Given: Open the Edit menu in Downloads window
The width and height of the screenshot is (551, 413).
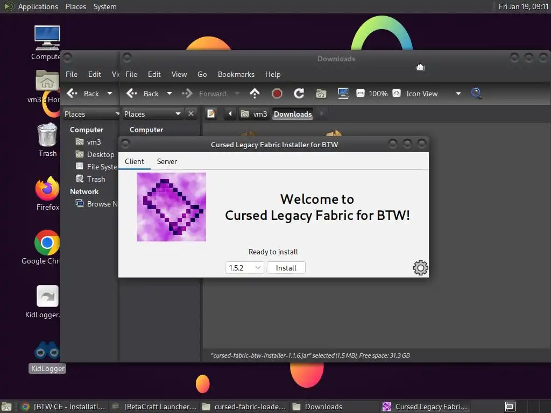Looking at the screenshot, I should pyautogui.click(x=154, y=74).
